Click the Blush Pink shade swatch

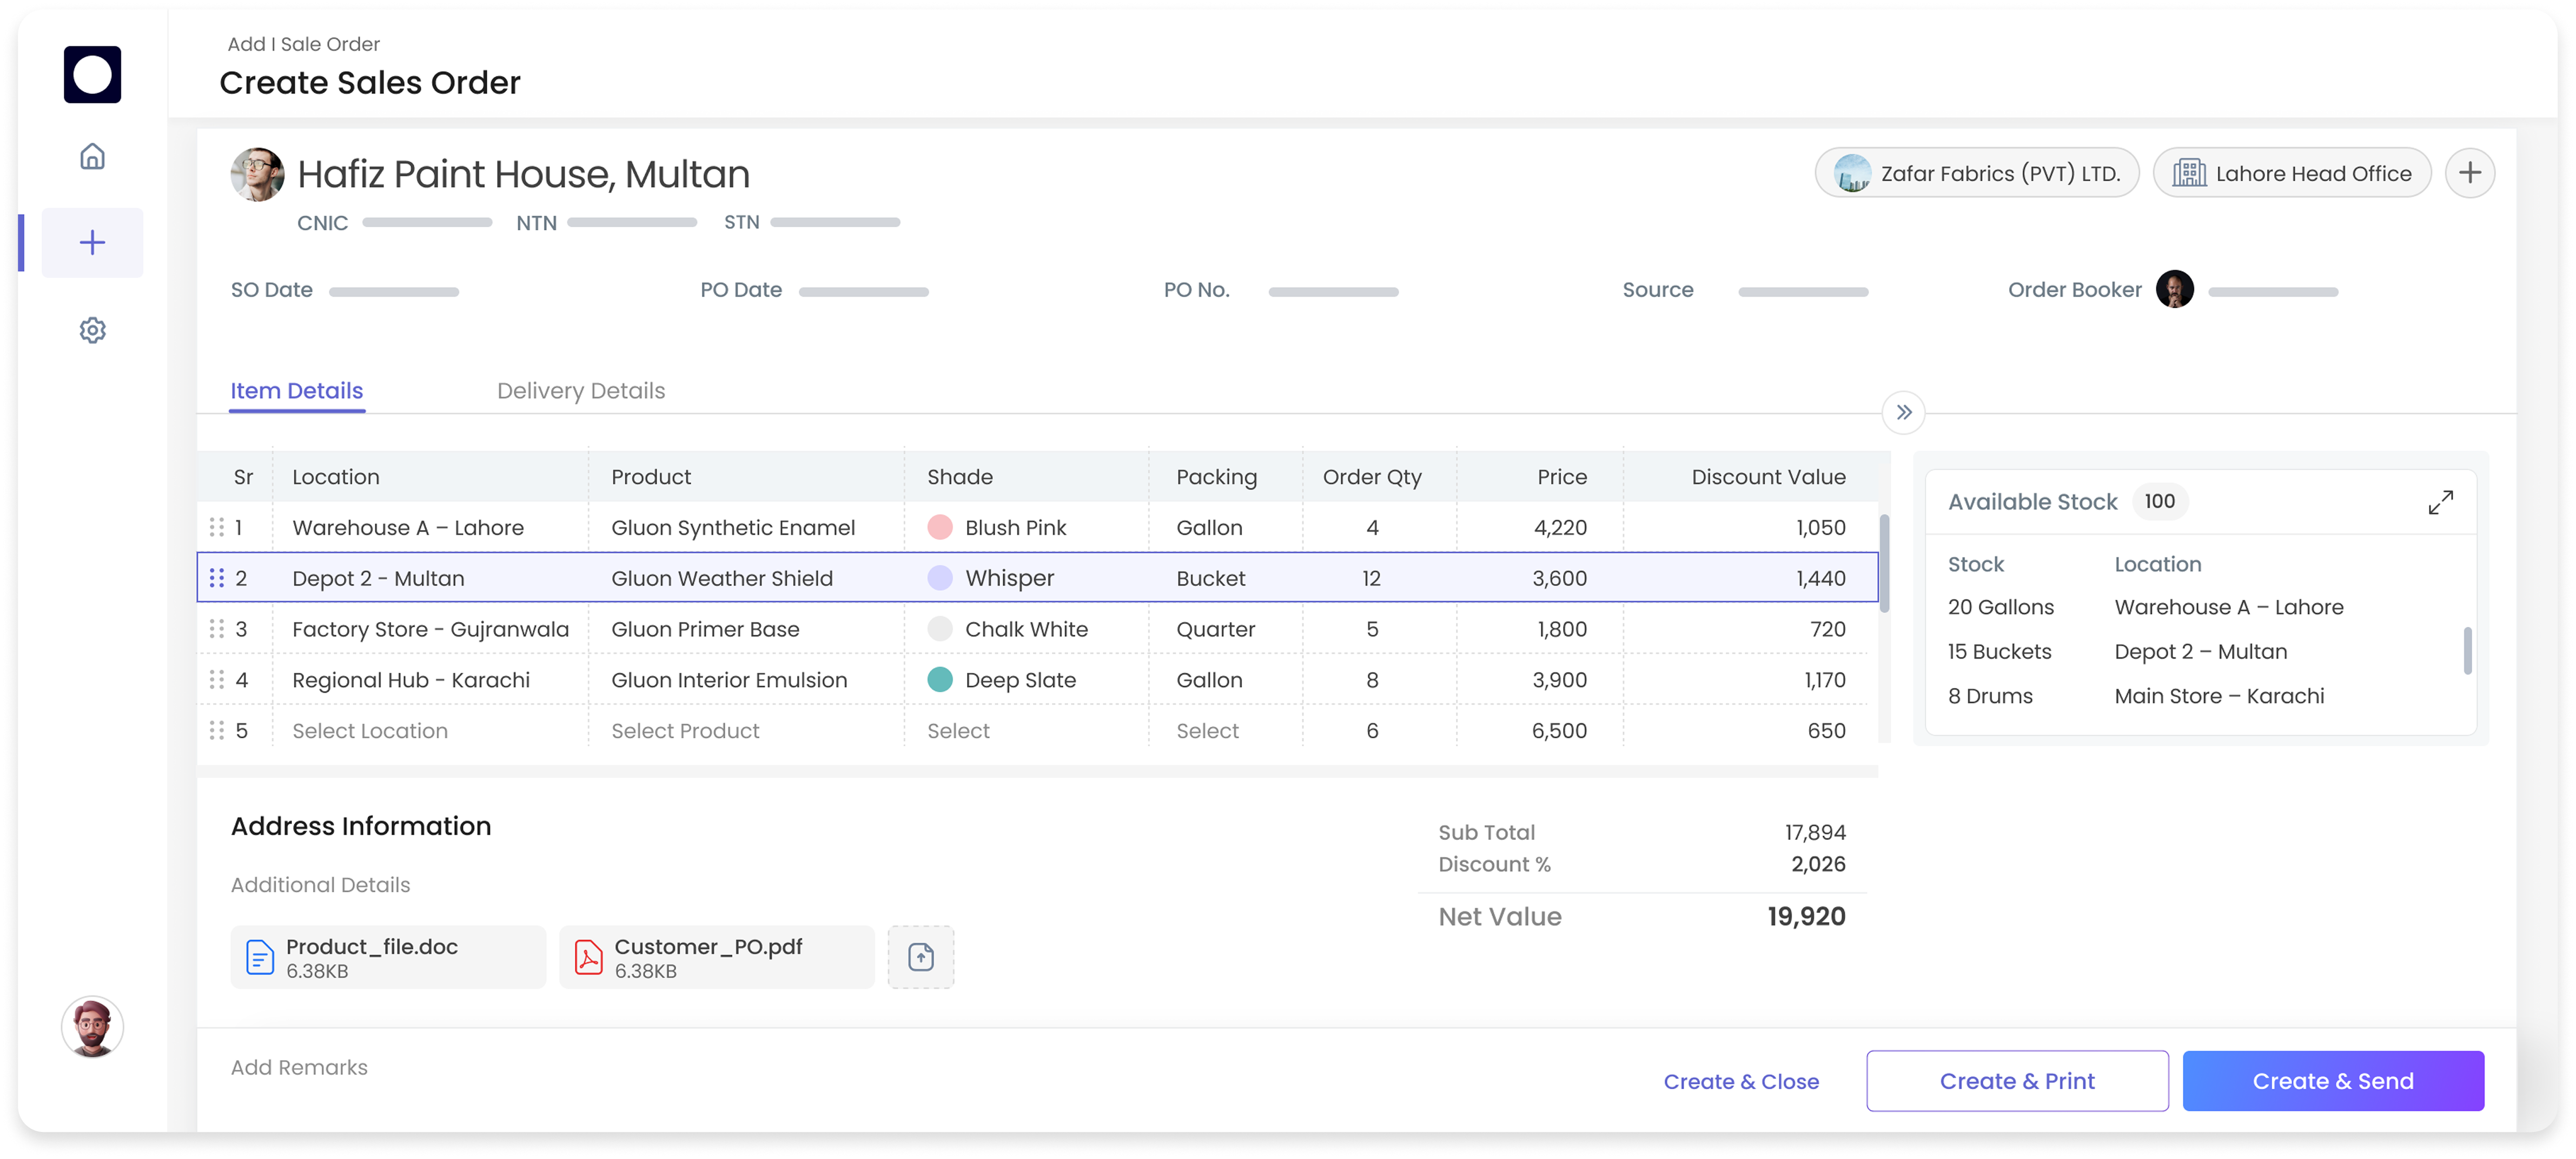pos(939,527)
